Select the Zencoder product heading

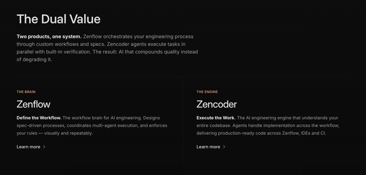tap(216, 104)
